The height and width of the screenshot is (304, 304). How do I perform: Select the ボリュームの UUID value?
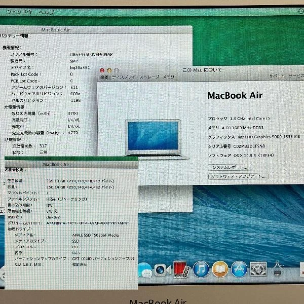click(88, 223)
